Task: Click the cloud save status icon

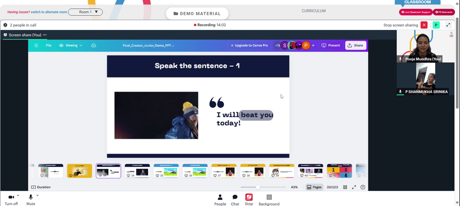Action: click(x=93, y=46)
